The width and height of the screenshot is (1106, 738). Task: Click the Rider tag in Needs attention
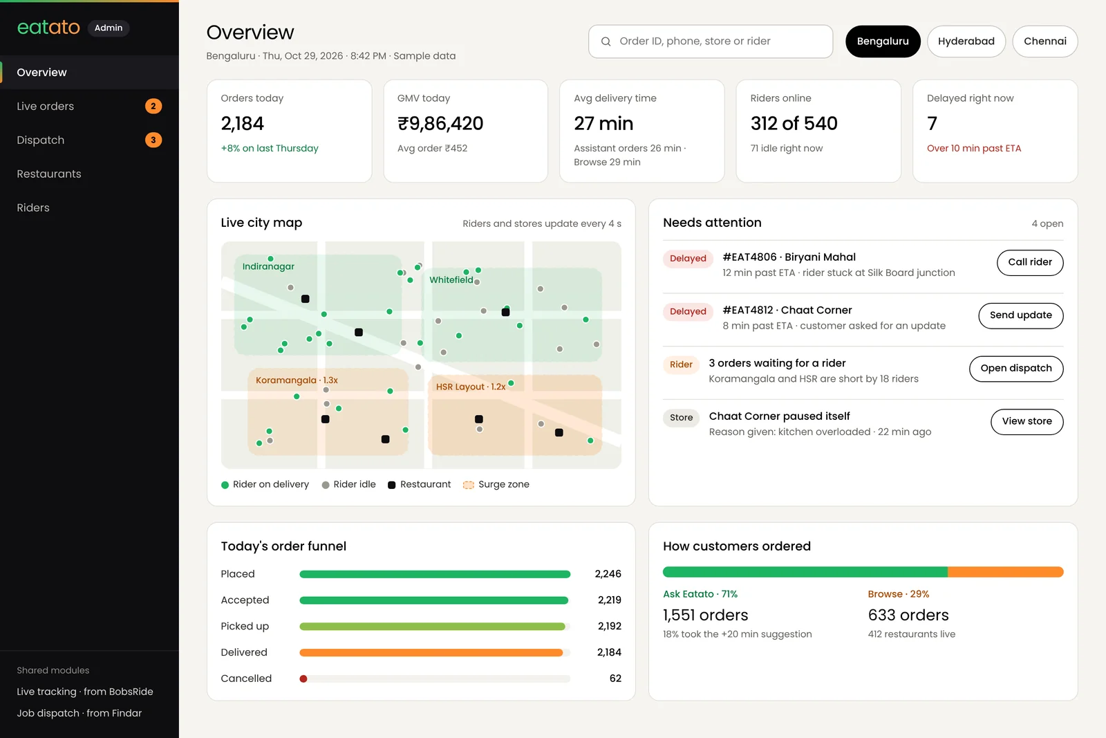tap(681, 365)
